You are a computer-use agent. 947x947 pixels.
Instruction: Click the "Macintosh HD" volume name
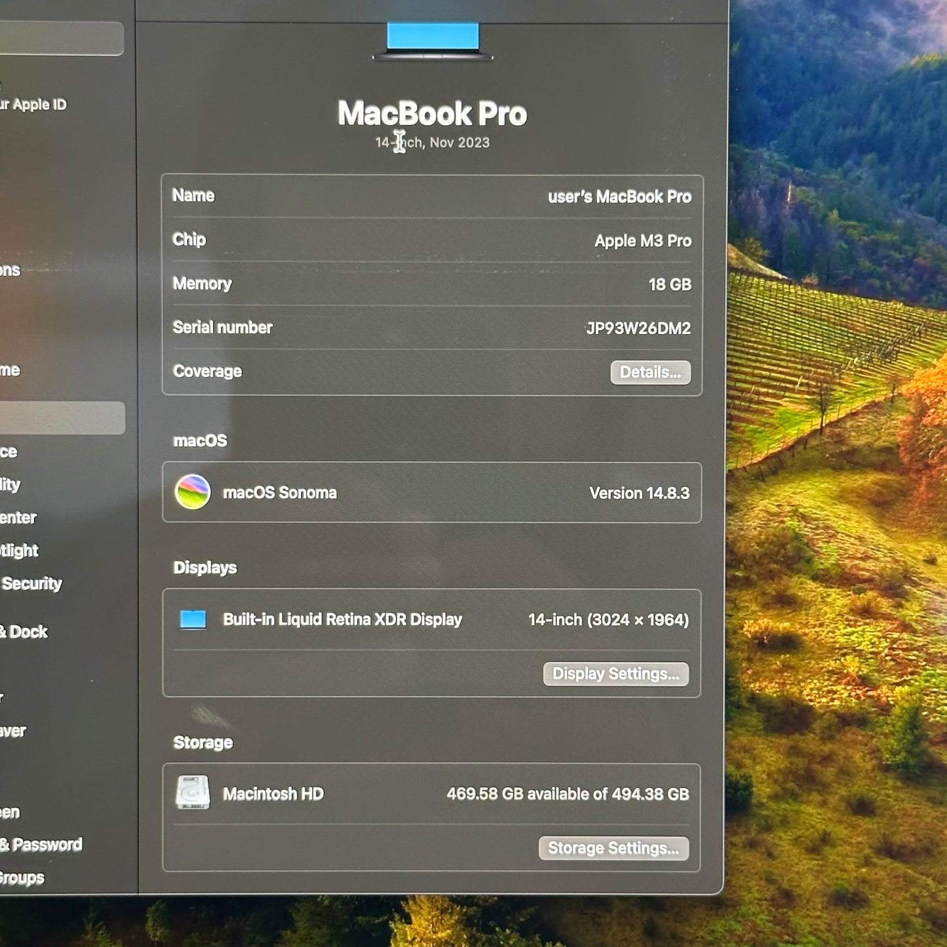[273, 794]
